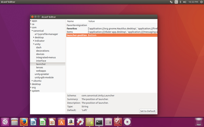This screenshot has width=204, height=127.
Task: Select a11y-profile-manager in the tree
Action: coord(46,34)
